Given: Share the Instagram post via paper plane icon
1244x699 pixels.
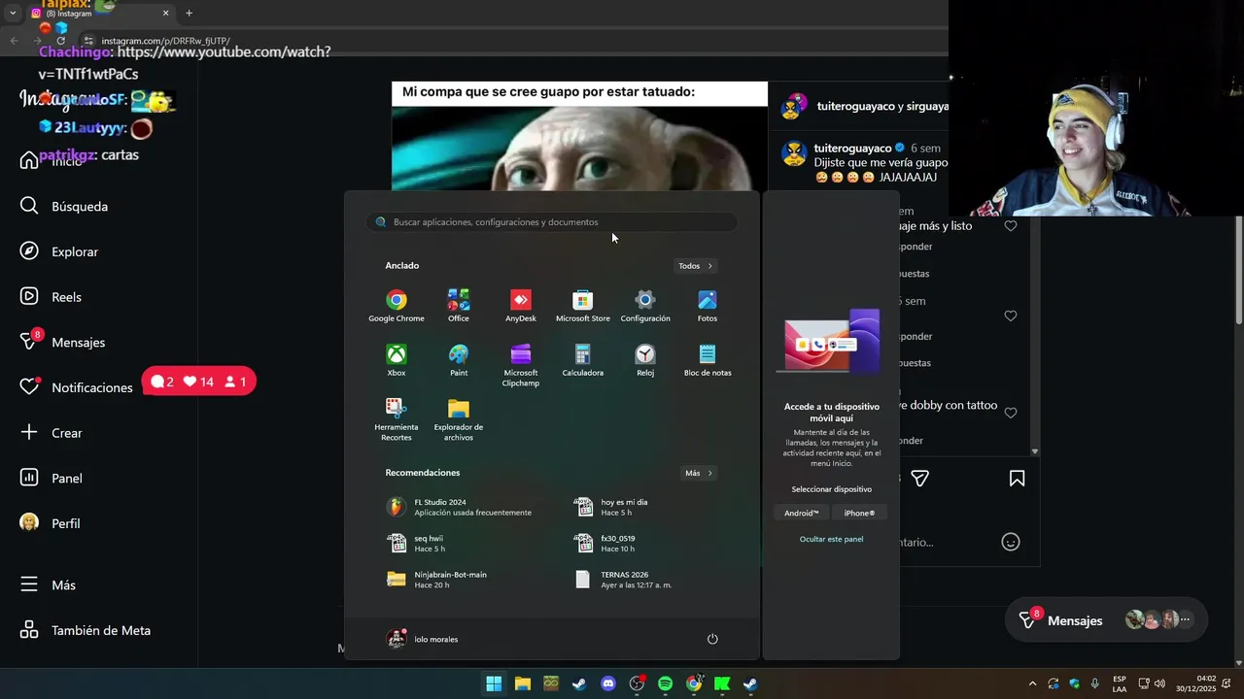Looking at the screenshot, I should point(920,479).
